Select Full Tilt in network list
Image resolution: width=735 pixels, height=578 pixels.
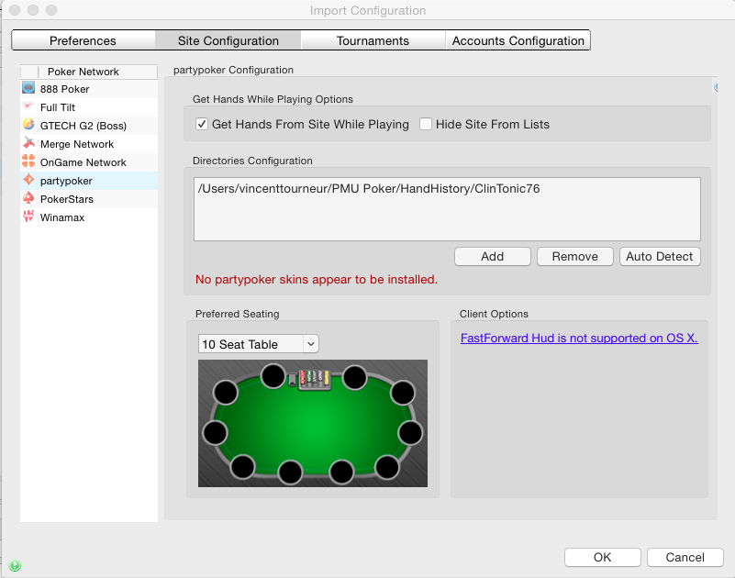[89, 107]
